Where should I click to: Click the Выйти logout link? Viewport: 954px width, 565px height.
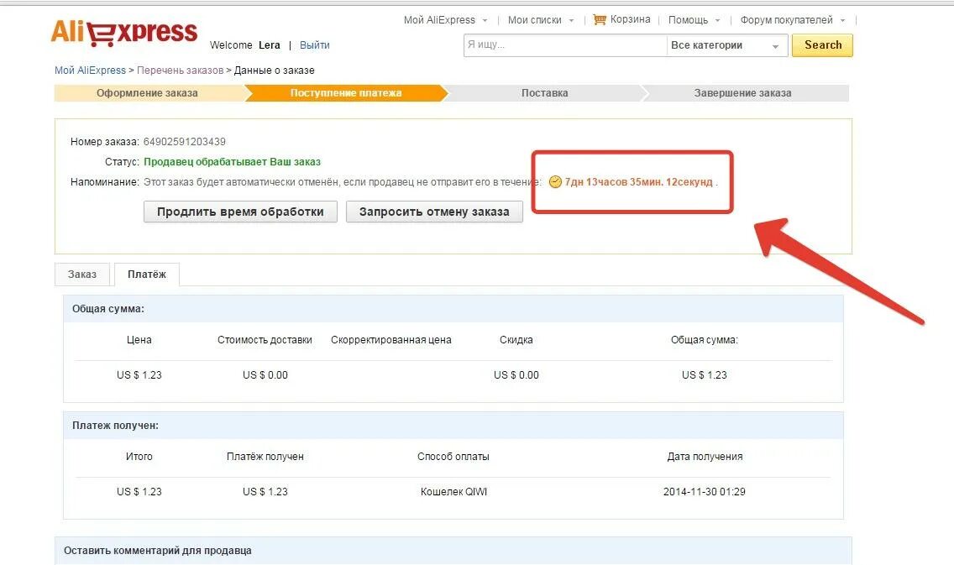tap(315, 45)
